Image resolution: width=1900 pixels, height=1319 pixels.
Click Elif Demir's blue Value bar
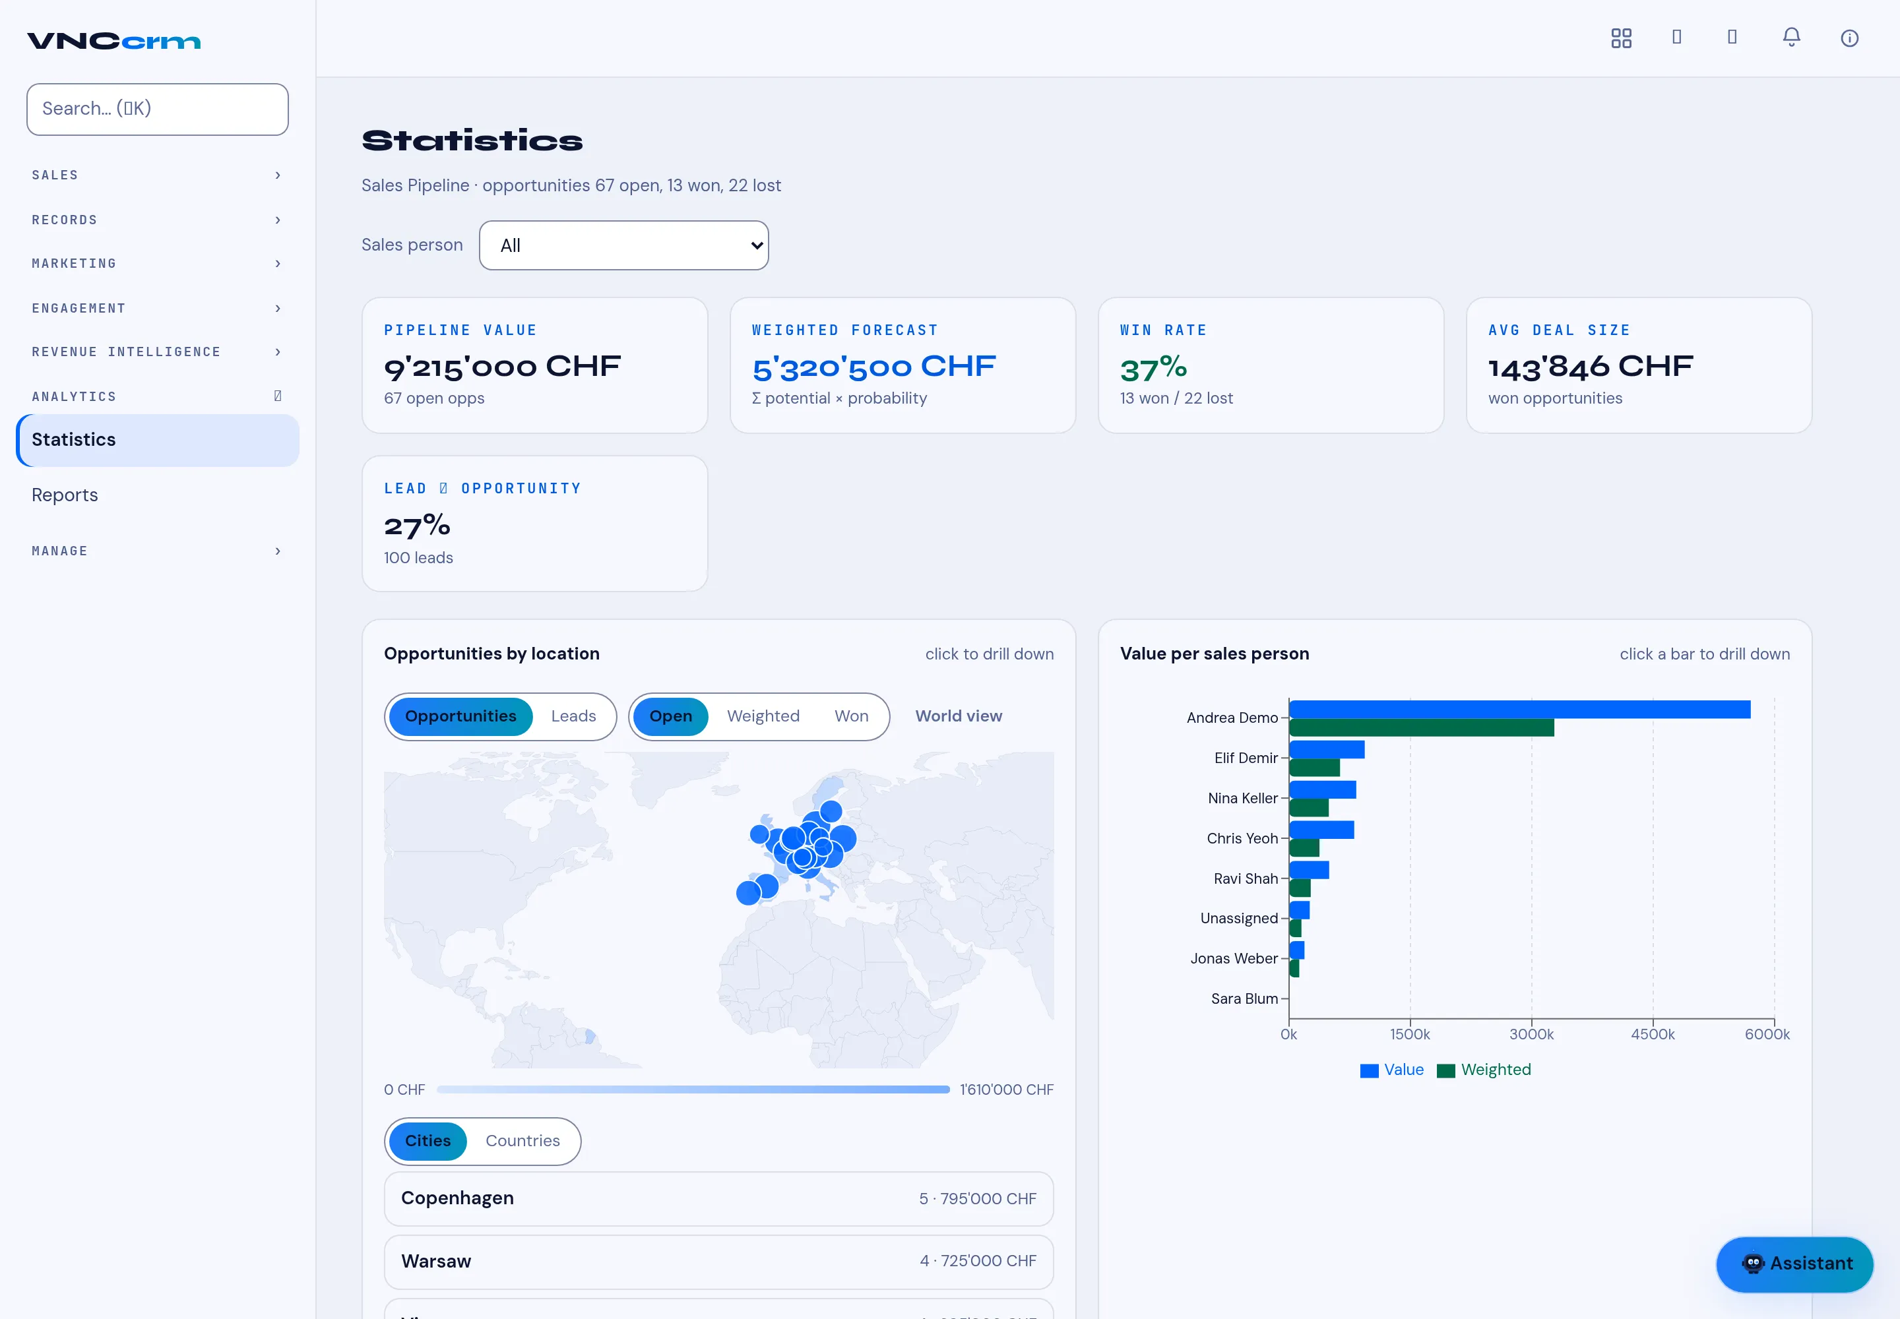pos(1327,750)
